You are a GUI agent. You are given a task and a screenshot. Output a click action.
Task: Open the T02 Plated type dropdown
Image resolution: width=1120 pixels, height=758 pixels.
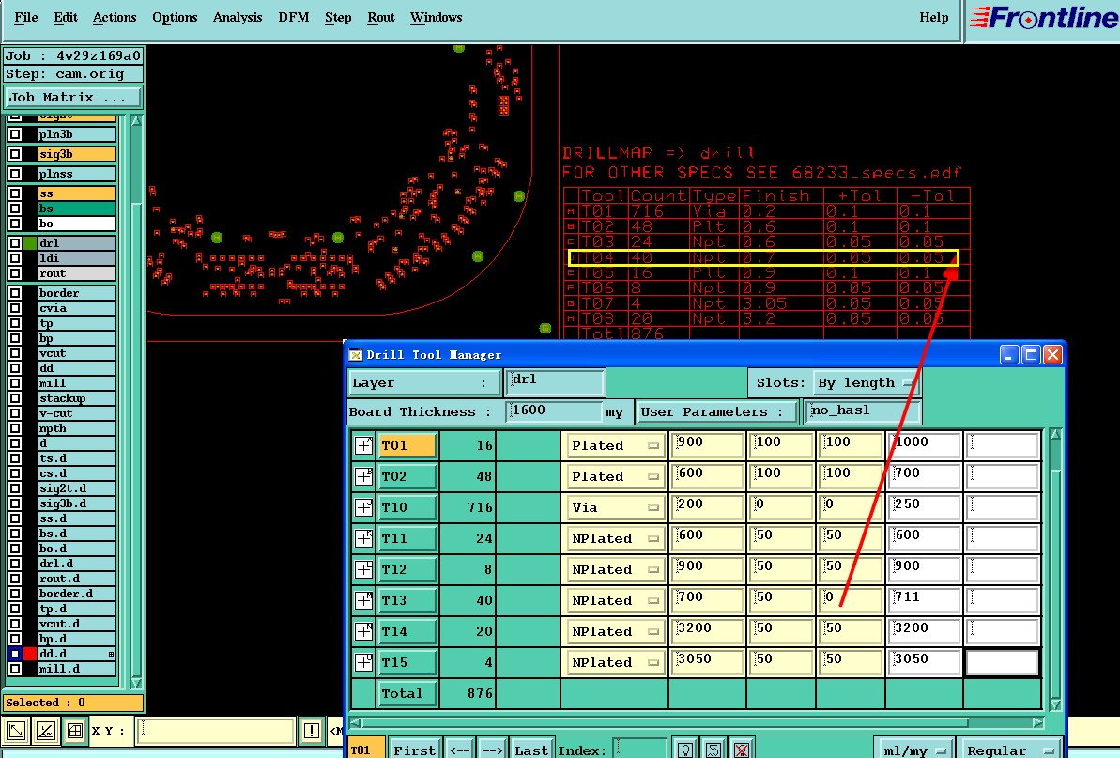(x=614, y=476)
